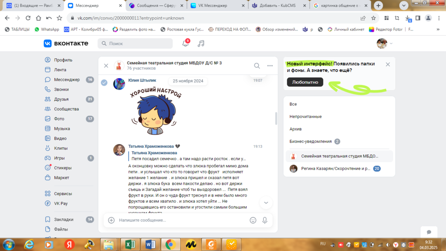Image resolution: width=446 pixels, height=251 pixels.
Task: Click the attach file plus icon
Action: click(111, 220)
